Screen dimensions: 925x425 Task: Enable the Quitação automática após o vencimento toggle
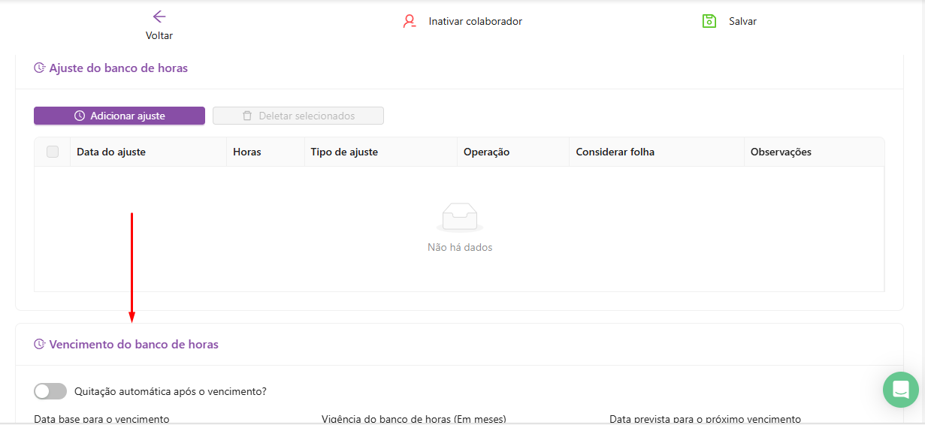pyautogui.click(x=50, y=391)
